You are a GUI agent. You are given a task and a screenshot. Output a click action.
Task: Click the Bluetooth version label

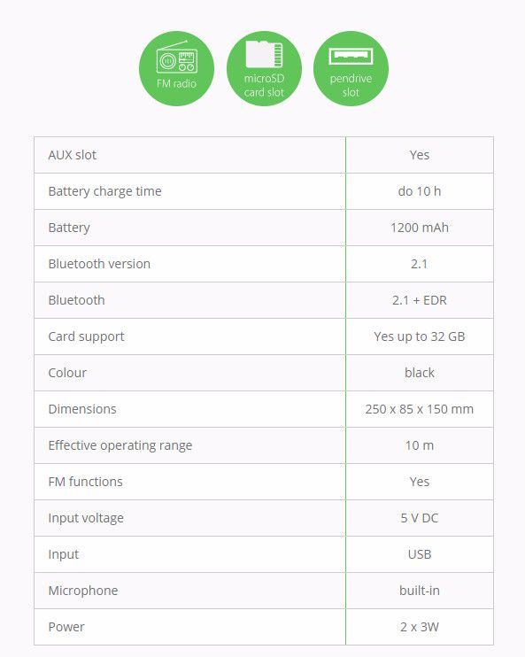(99, 264)
